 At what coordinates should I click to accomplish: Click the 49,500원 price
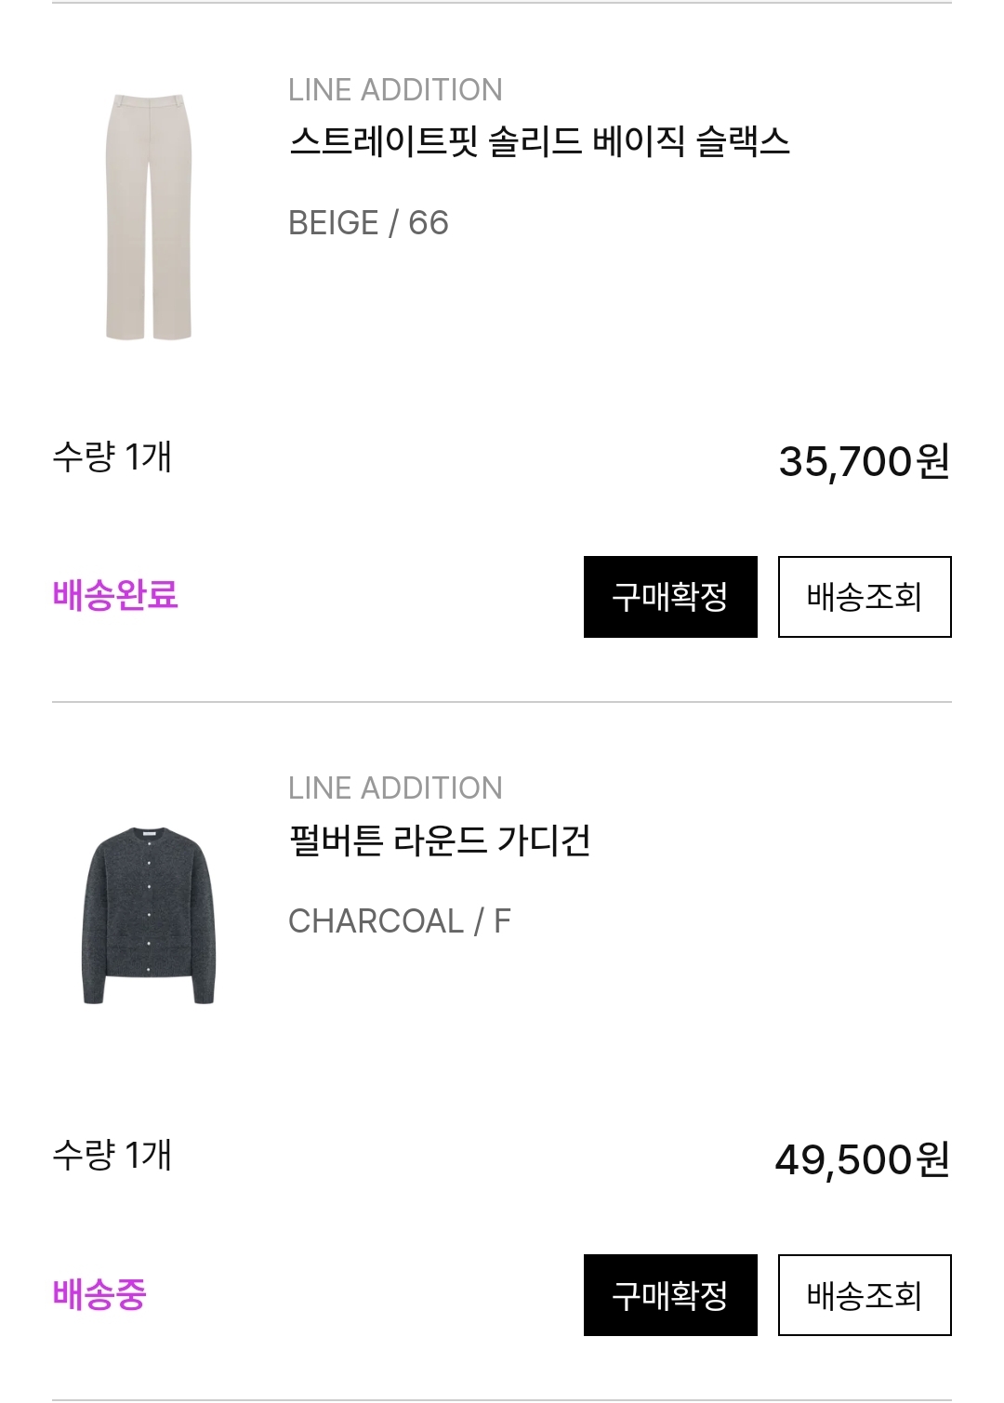862,1159
